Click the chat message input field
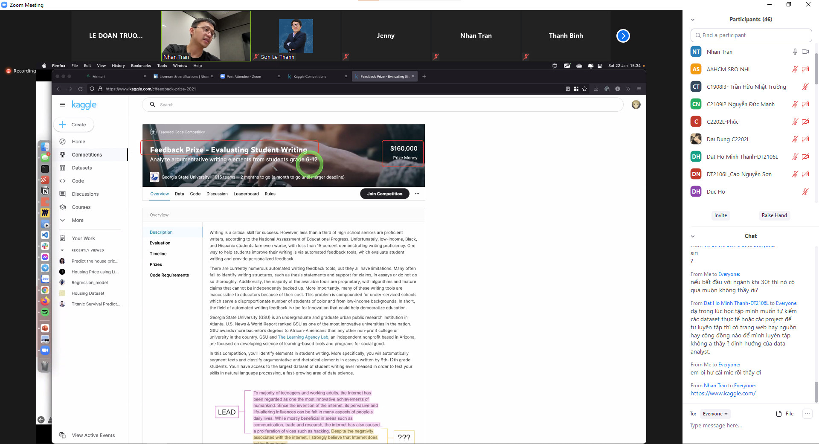 point(751,426)
